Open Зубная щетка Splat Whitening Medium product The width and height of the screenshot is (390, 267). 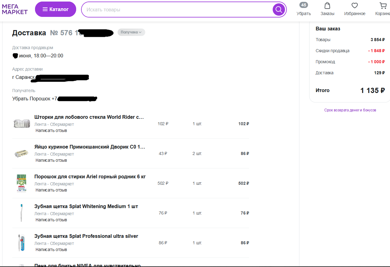86,206
